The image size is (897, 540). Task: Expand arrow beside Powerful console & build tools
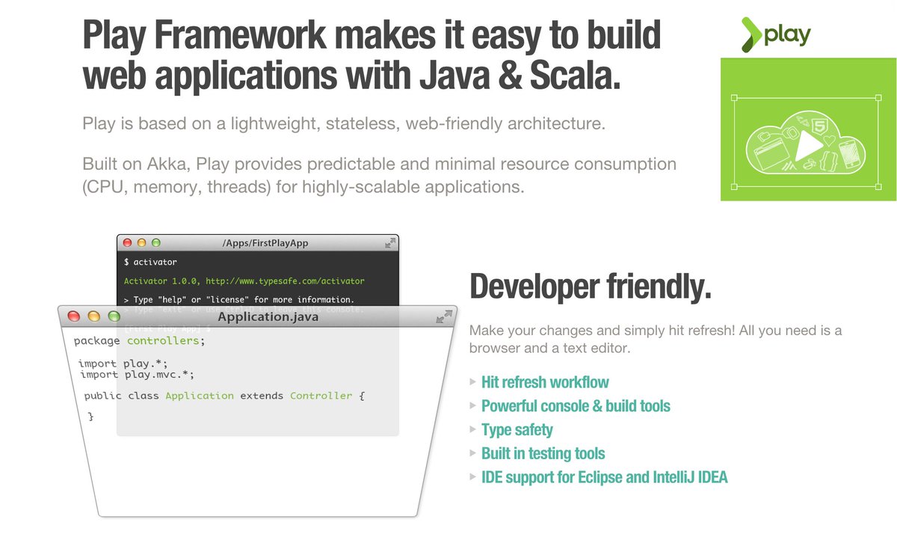[x=472, y=405]
